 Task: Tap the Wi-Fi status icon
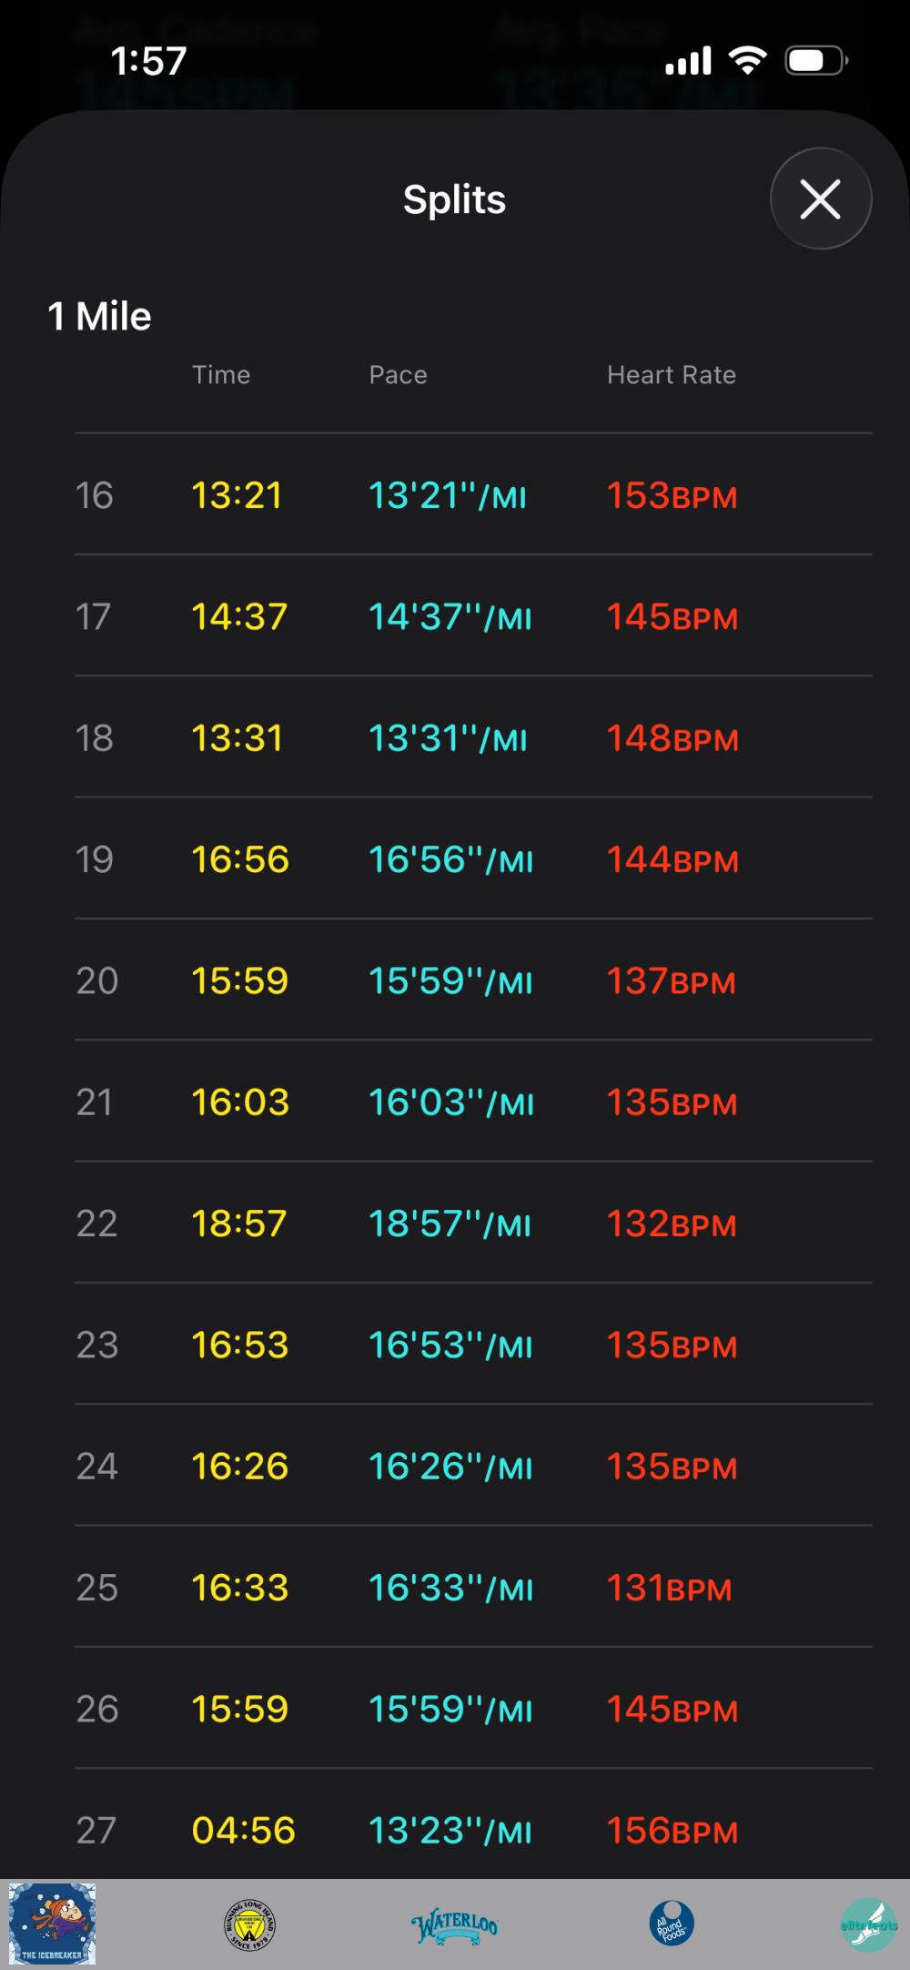pos(747,61)
